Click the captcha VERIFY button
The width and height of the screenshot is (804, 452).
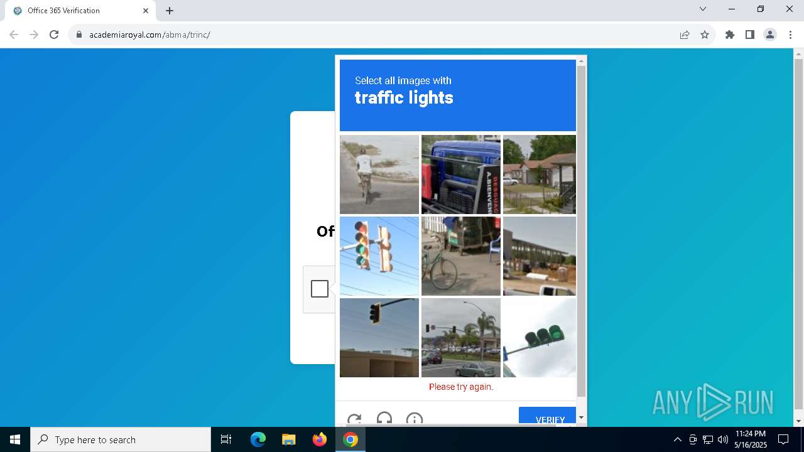547,417
